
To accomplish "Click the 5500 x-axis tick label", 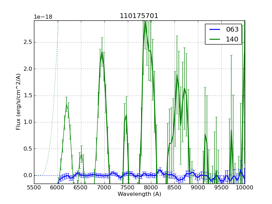I will coord(34,187).
